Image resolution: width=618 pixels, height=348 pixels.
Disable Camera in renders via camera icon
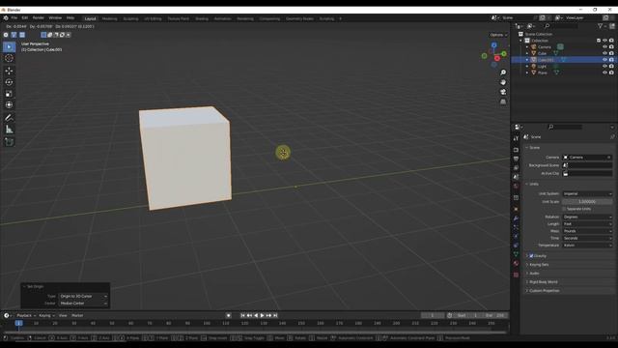point(611,47)
